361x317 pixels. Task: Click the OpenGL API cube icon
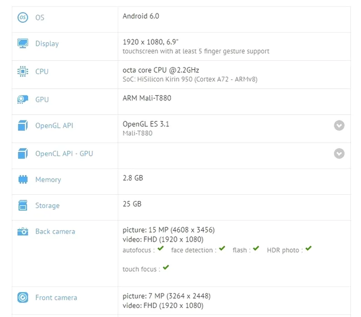pos(23,126)
